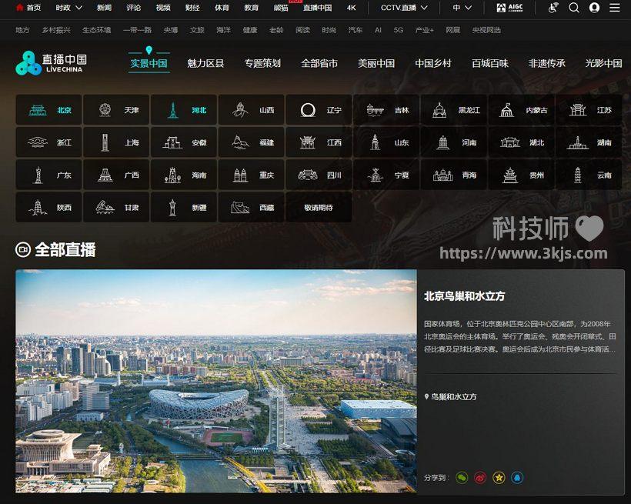Open the 中 language dropdown

click(462, 8)
